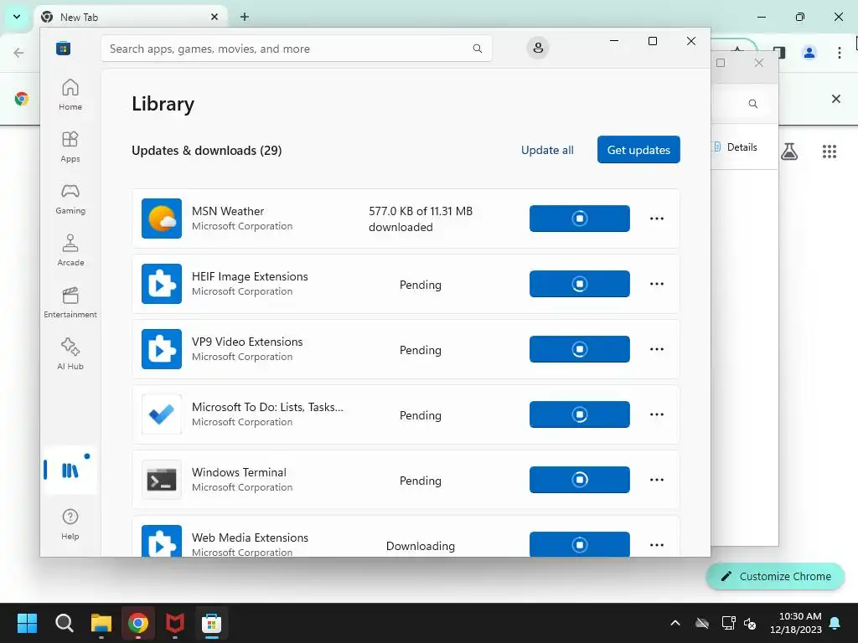858x643 pixels.
Task: Click Chrome back navigation arrow
Action: (18, 53)
